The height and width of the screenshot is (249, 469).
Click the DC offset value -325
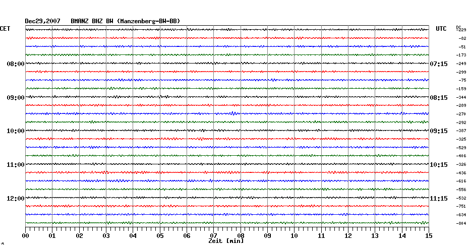(x=461, y=139)
